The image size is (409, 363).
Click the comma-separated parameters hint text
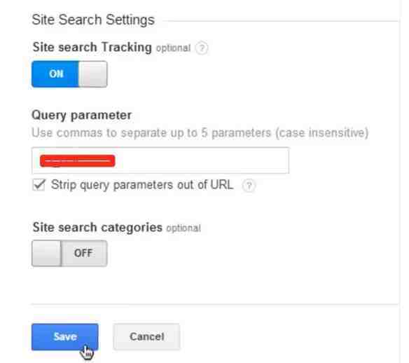point(200,133)
